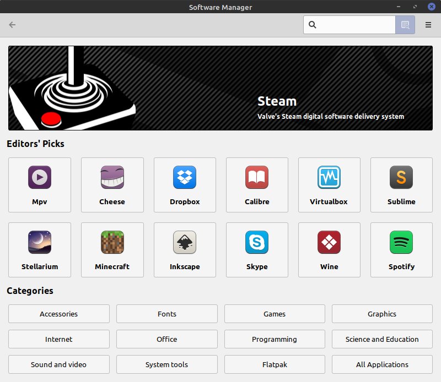Screen dimensions: 441x382
Task: Minimize the Software Manager window
Action: (399, 7)
